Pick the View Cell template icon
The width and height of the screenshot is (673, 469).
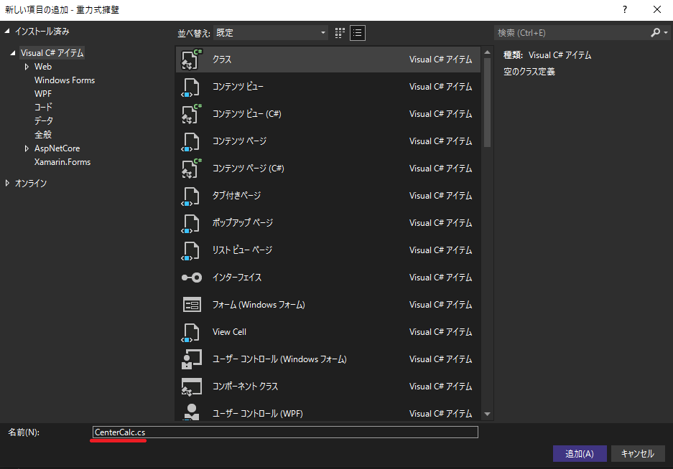click(191, 332)
